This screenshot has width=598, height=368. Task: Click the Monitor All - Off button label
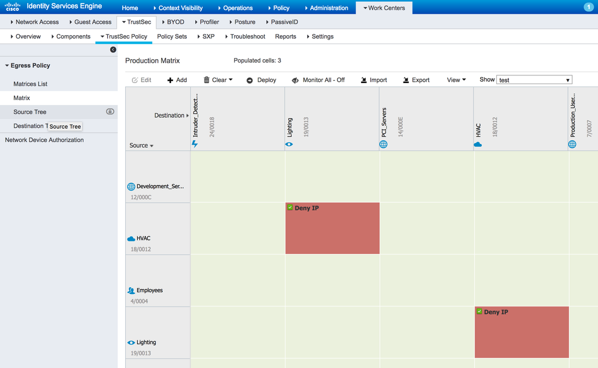[x=324, y=80]
